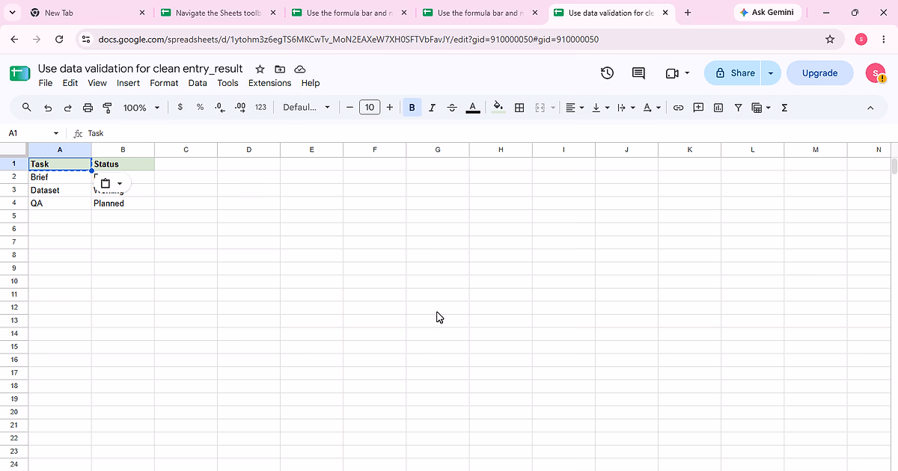Collapse the menus with the chevron arrow
The width and height of the screenshot is (898, 471).
coord(870,108)
